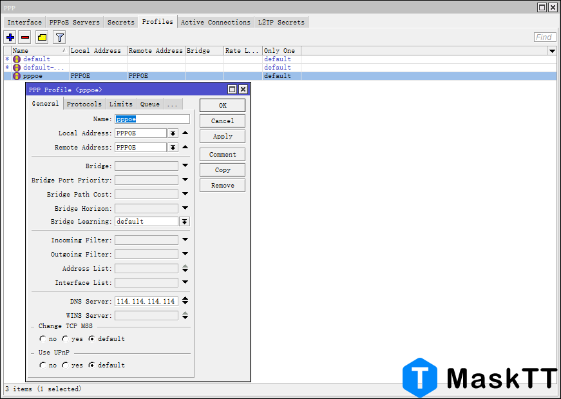Switch to the Active Connections tab
This screenshot has height=399, width=561.
(x=215, y=22)
